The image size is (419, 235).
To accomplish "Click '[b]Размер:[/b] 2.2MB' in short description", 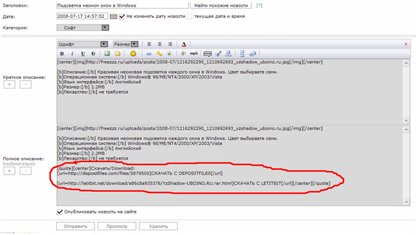I will coord(81,87).
